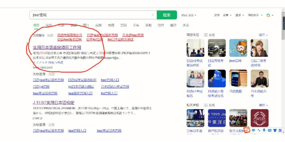The image size is (285, 142).
Task: Open the 登录 login dropdown
Action: click(240, 16)
